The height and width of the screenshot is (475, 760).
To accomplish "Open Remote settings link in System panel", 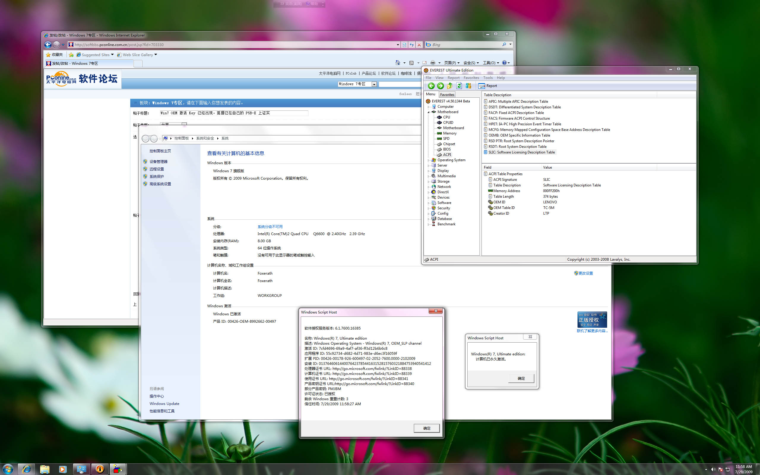I will [156, 169].
